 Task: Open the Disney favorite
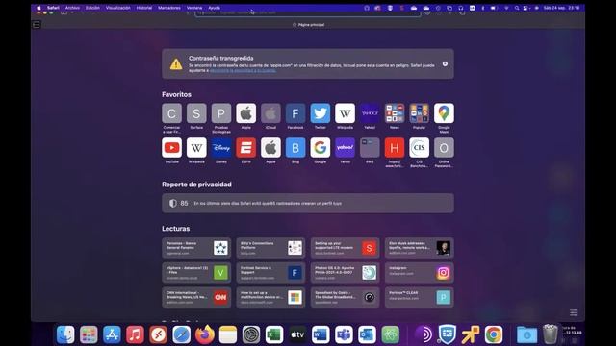tap(221, 147)
